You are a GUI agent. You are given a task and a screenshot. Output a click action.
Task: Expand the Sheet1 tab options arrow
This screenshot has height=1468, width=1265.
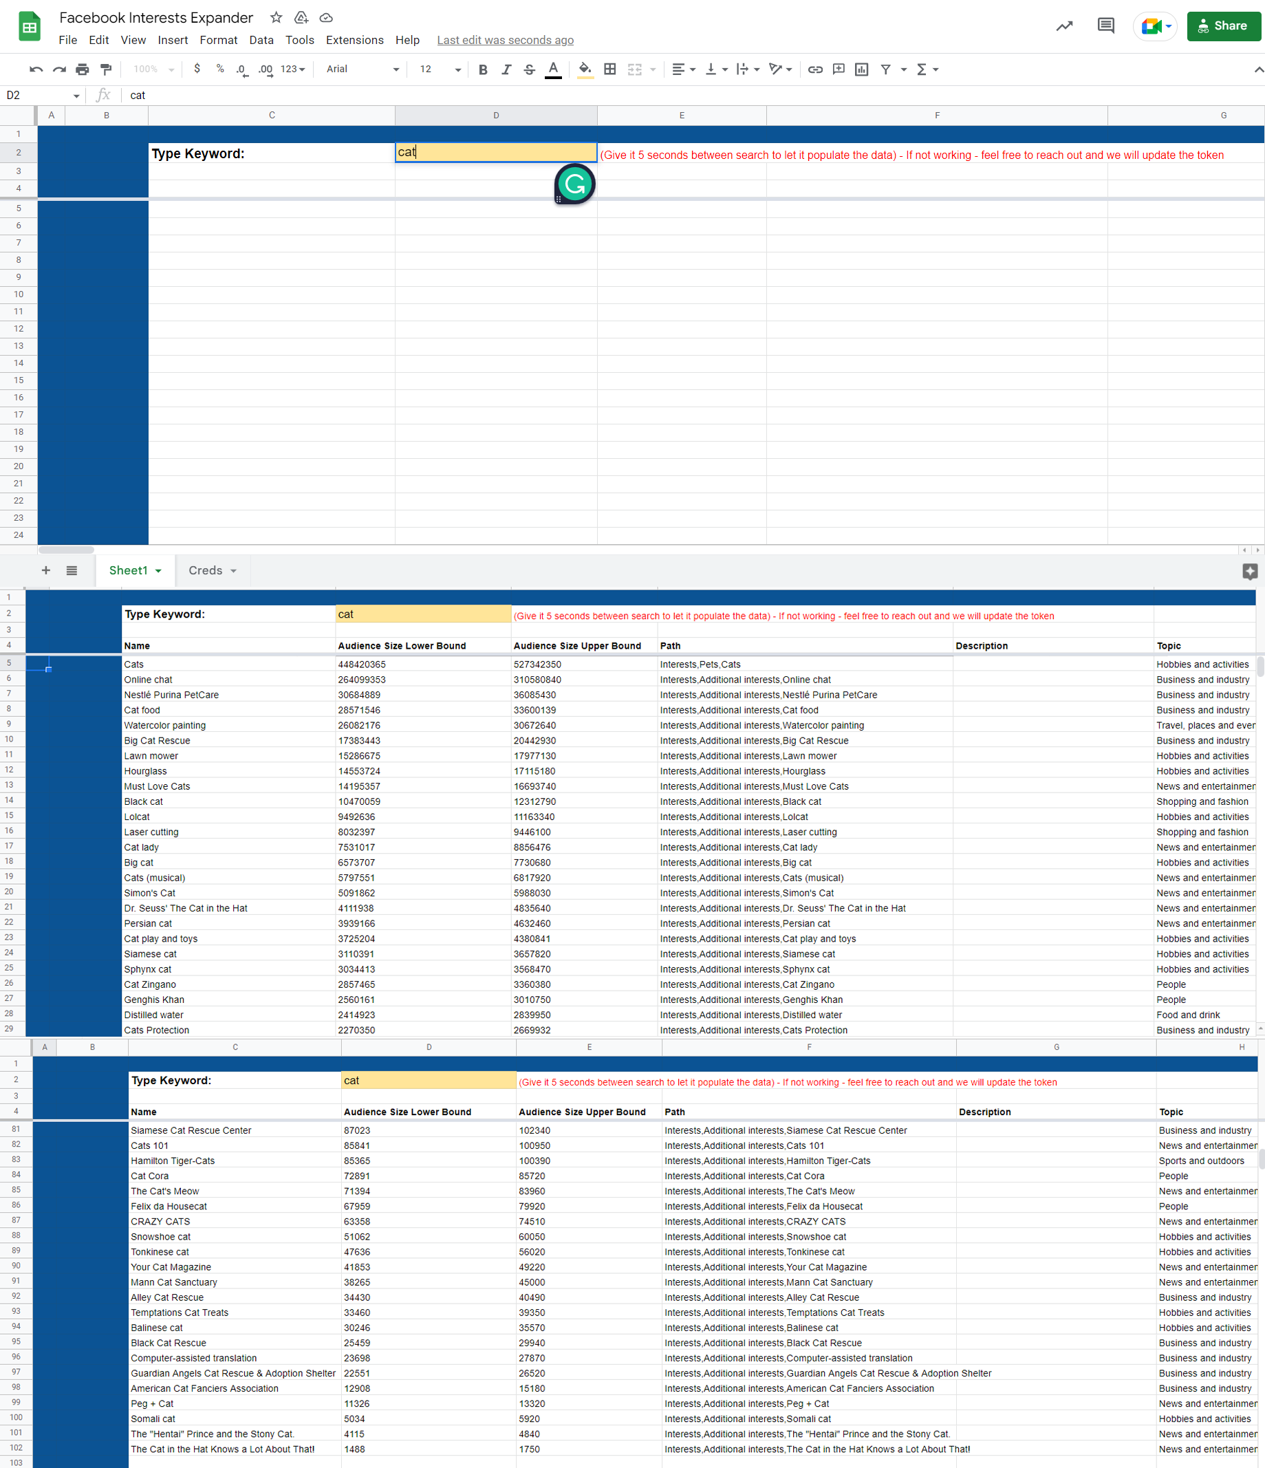pos(159,571)
